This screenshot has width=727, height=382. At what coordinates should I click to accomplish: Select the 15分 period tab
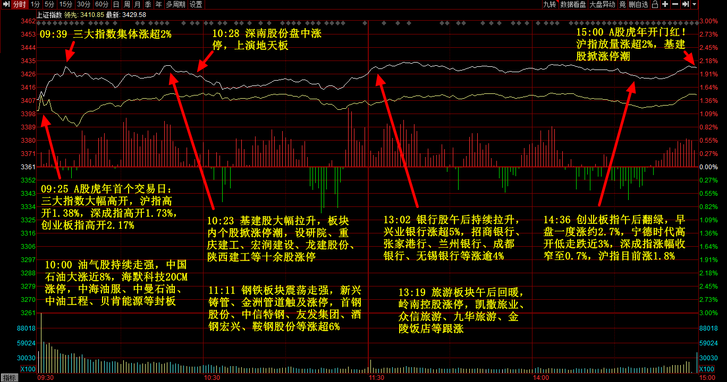pyautogui.click(x=65, y=4)
